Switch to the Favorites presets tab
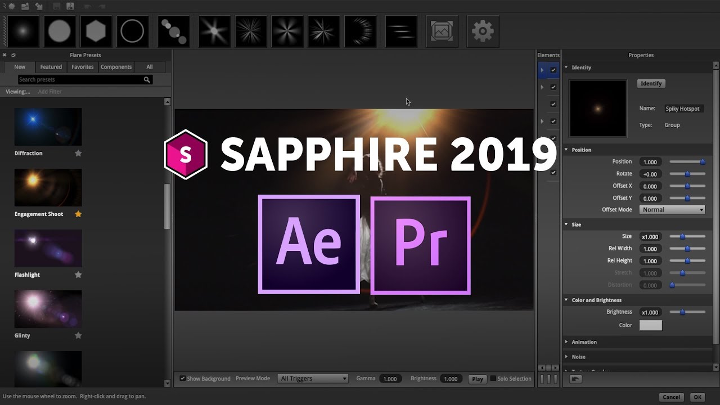The width and height of the screenshot is (720, 405). pos(83,67)
